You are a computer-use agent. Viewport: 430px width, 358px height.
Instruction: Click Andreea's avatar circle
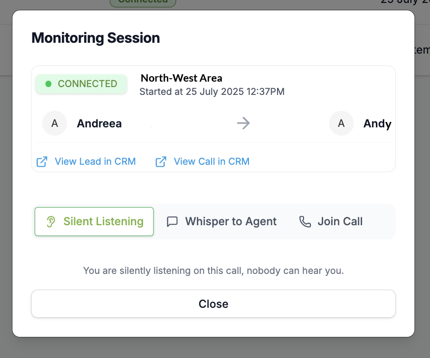tap(55, 123)
